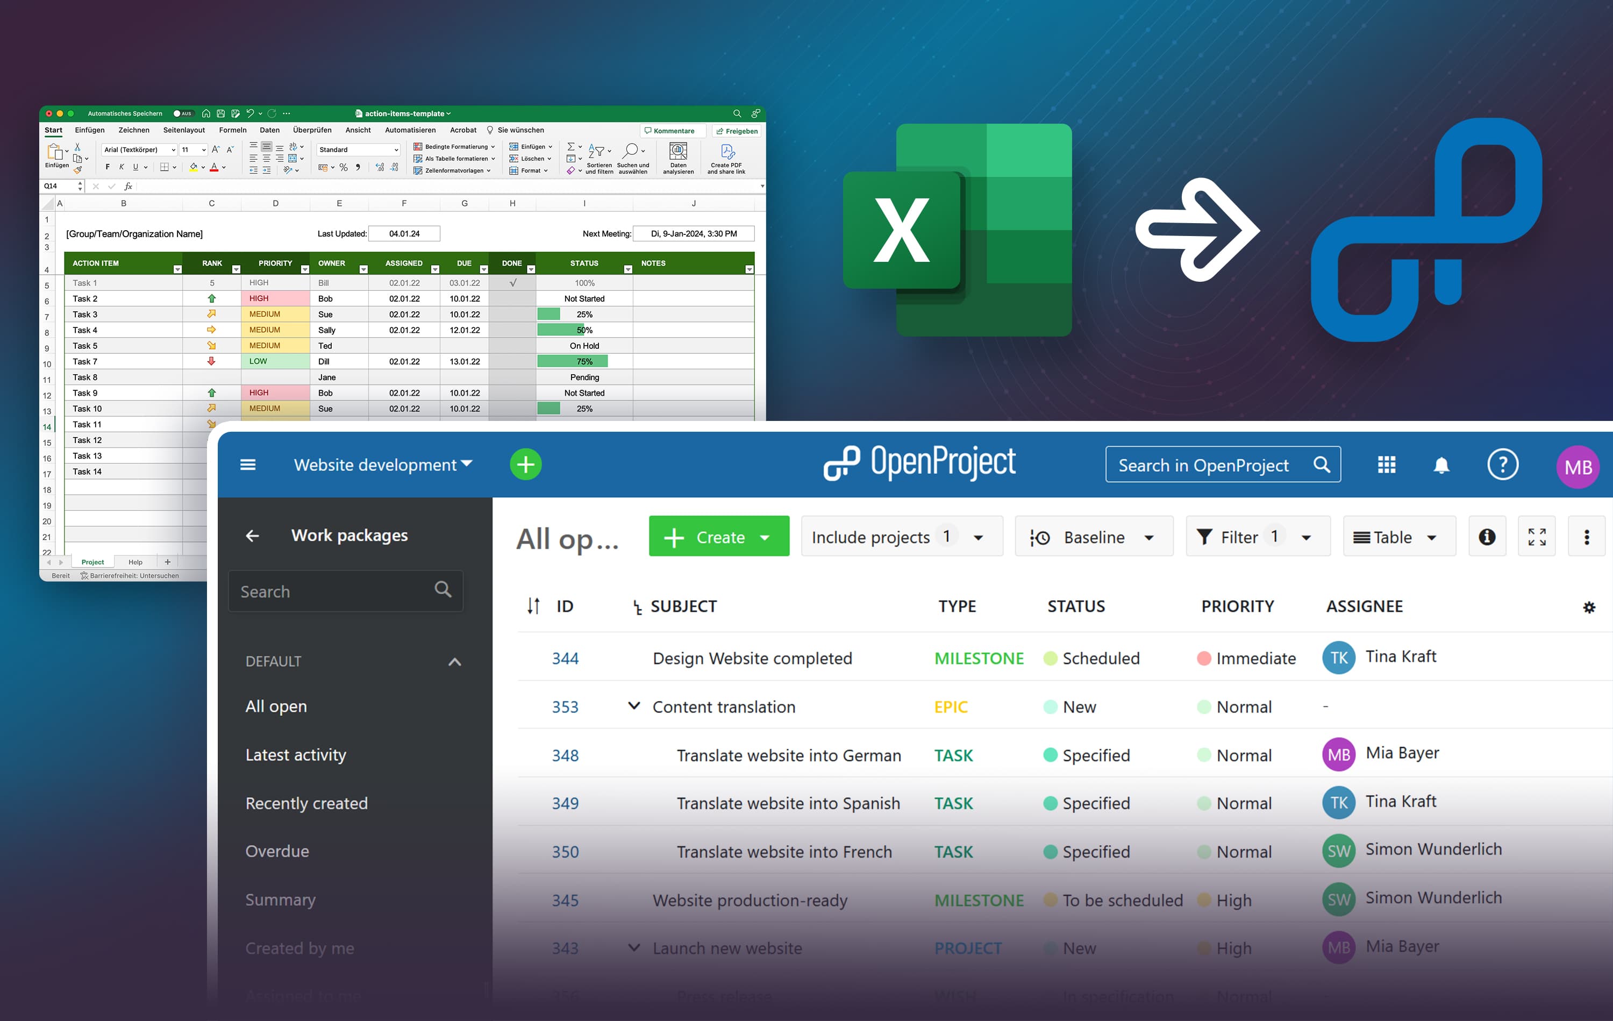Click the green plus quick-add button
This screenshot has height=1021, width=1613.
526,465
